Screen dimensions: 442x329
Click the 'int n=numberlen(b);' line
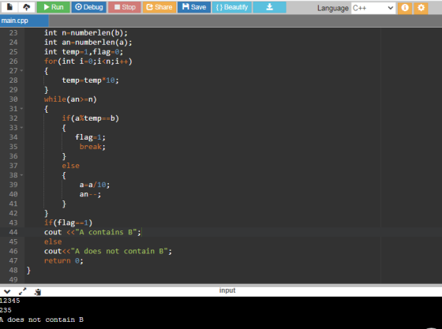pos(86,33)
